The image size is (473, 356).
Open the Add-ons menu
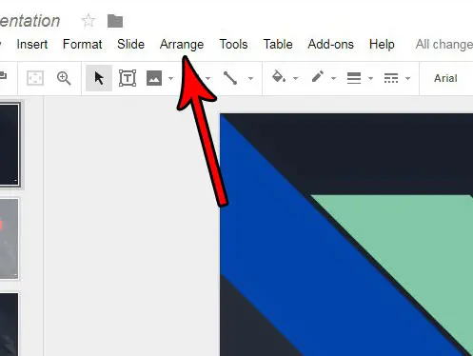click(x=330, y=44)
